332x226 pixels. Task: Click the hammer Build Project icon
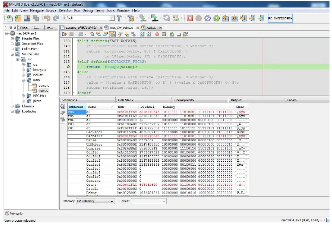coord(119,18)
